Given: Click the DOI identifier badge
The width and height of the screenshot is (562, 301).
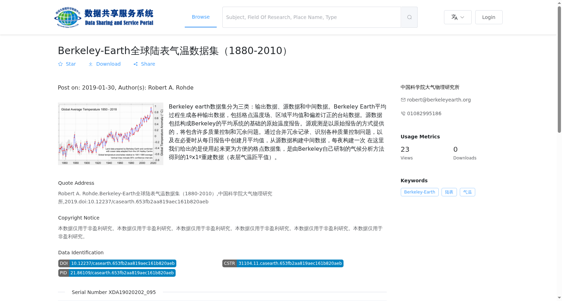Looking at the screenshot, I should point(117,263).
